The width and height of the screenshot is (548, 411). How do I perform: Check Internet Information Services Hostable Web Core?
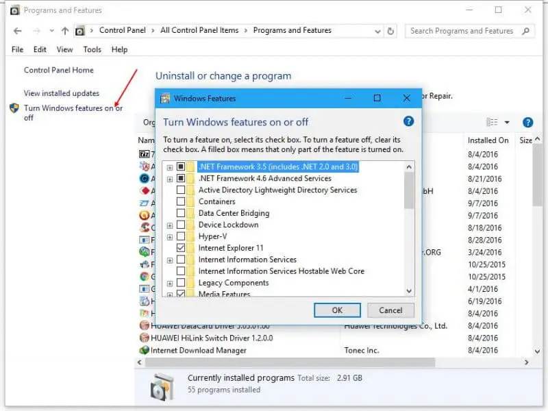click(x=181, y=271)
